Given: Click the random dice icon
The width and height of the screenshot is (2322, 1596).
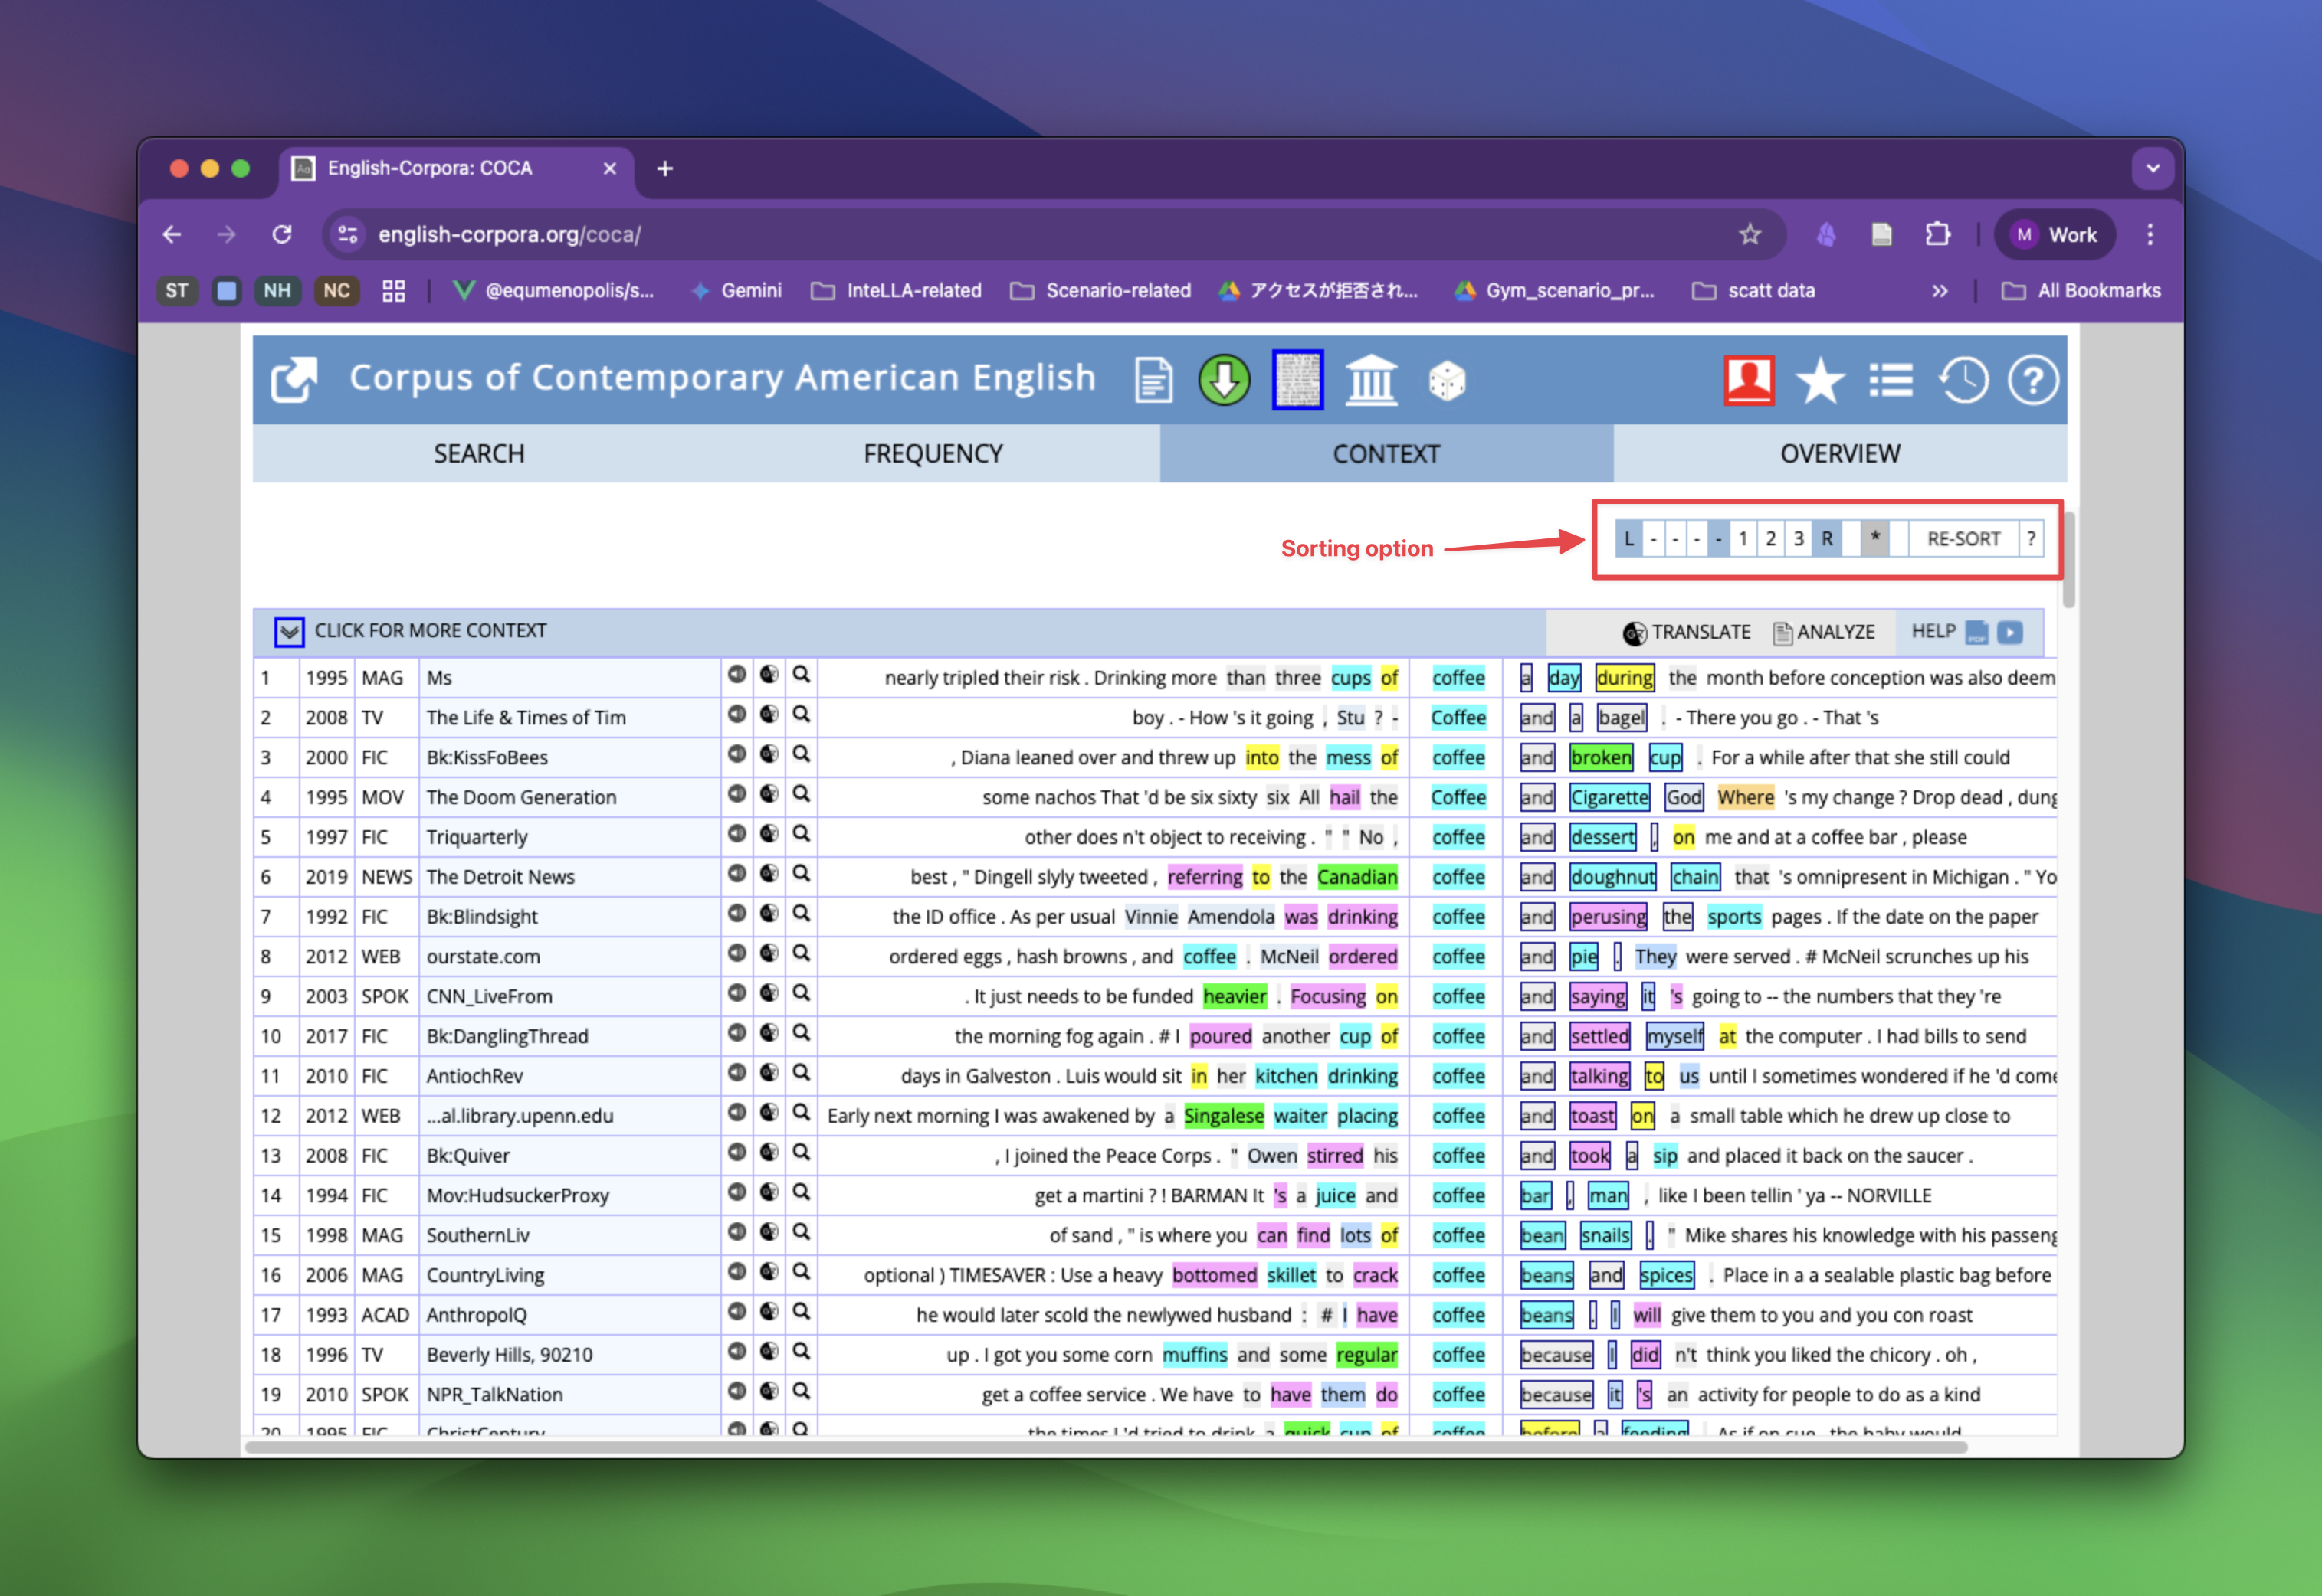Looking at the screenshot, I should pos(1447,380).
